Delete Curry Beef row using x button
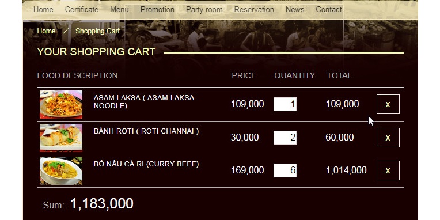 [388, 170]
